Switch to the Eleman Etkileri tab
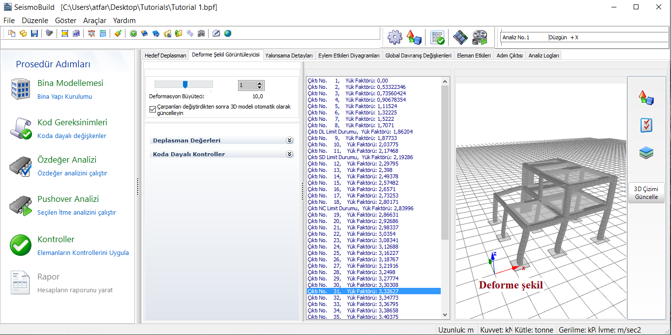Screen dimensions: 671x335 click(x=474, y=56)
